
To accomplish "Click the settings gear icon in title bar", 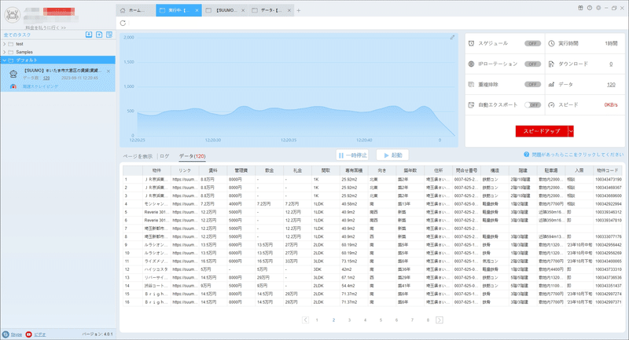I will pyautogui.click(x=598, y=8).
